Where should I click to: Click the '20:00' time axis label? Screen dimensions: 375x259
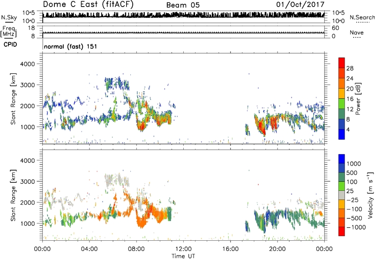(x=277, y=249)
